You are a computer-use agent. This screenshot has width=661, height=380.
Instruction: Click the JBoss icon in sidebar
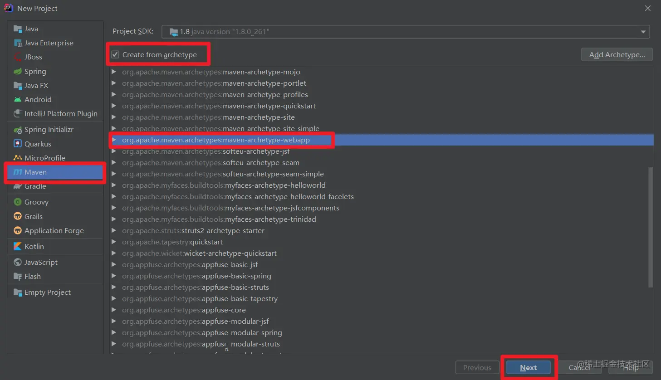(18, 57)
